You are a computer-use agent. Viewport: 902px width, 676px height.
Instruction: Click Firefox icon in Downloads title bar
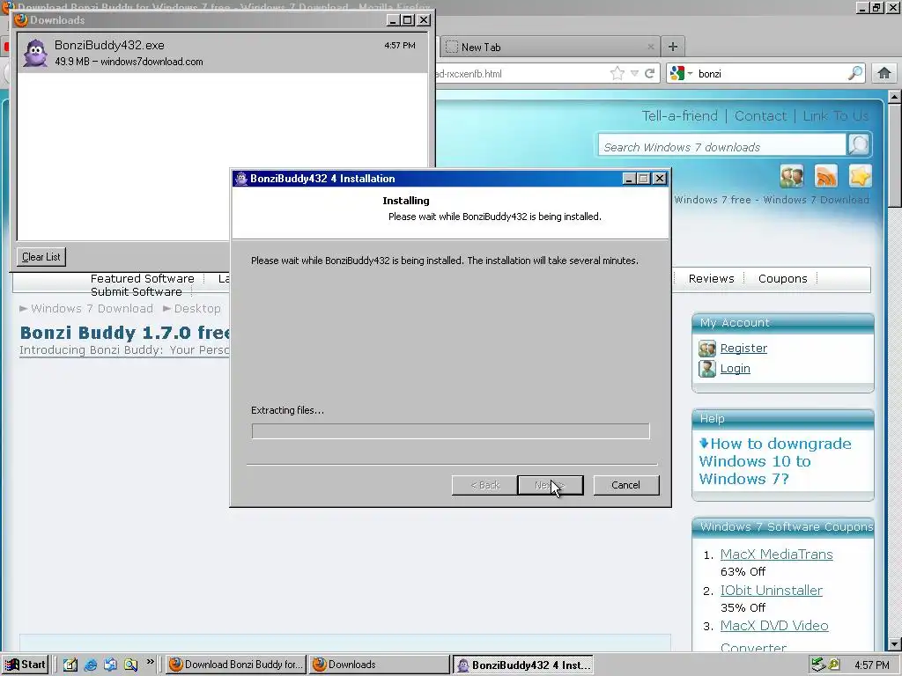21,20
